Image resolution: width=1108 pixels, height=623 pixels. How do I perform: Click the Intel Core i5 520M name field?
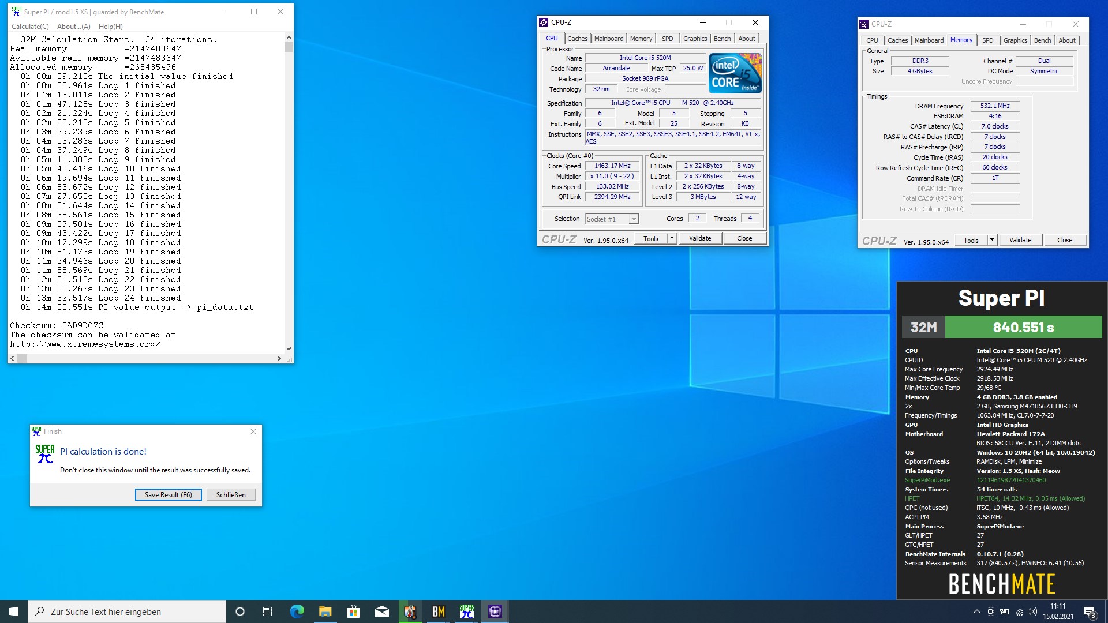[x=645, y=58]
